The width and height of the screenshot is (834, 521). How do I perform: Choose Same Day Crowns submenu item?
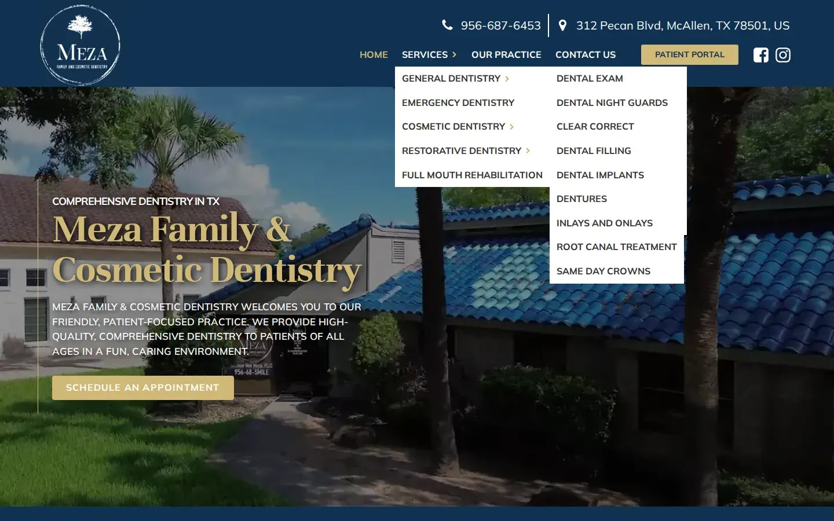pyautogui.click(x=603, y=271)
